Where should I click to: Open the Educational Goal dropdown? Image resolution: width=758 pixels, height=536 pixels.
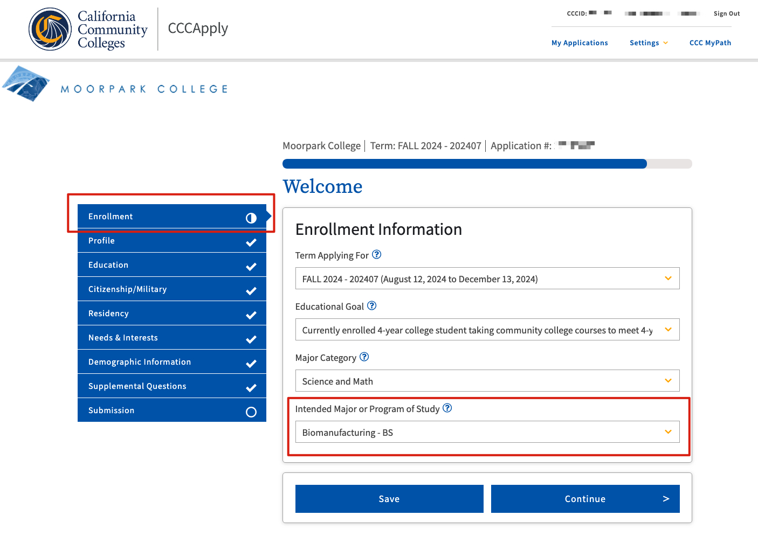coord(487,330)
